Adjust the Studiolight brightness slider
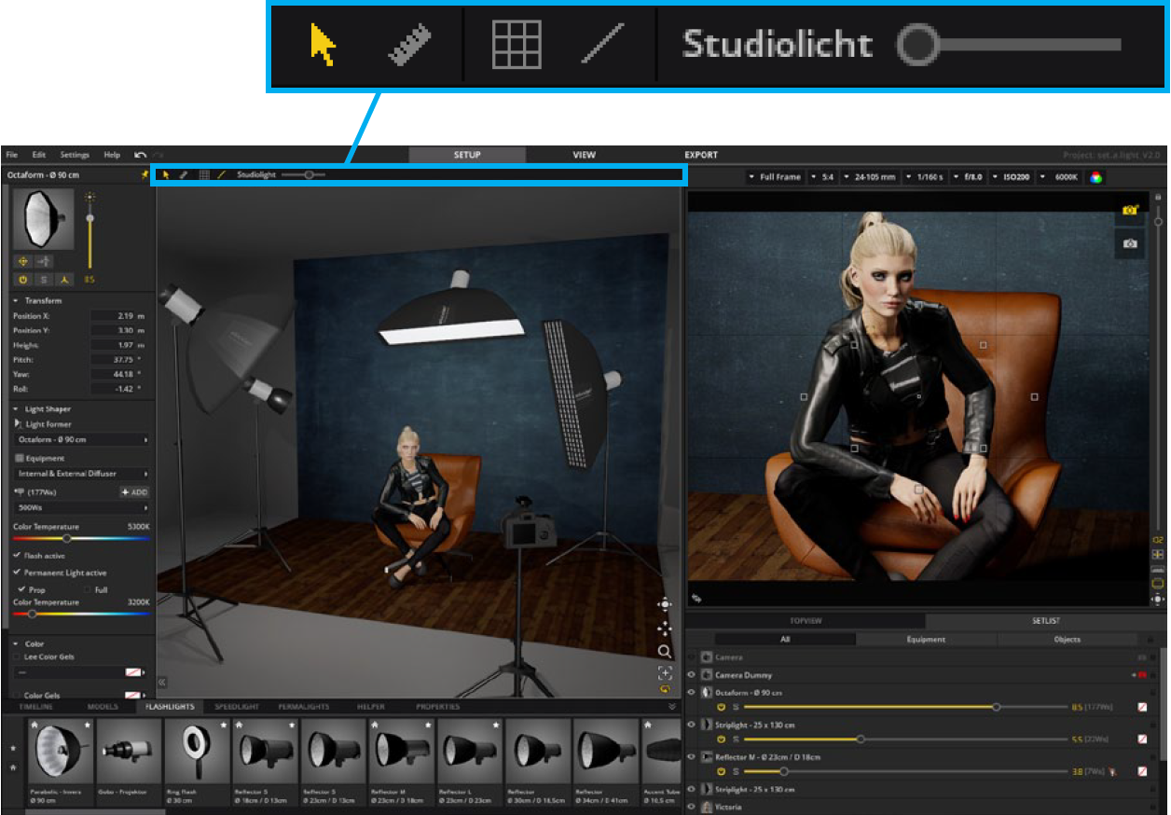 point(309,174)
